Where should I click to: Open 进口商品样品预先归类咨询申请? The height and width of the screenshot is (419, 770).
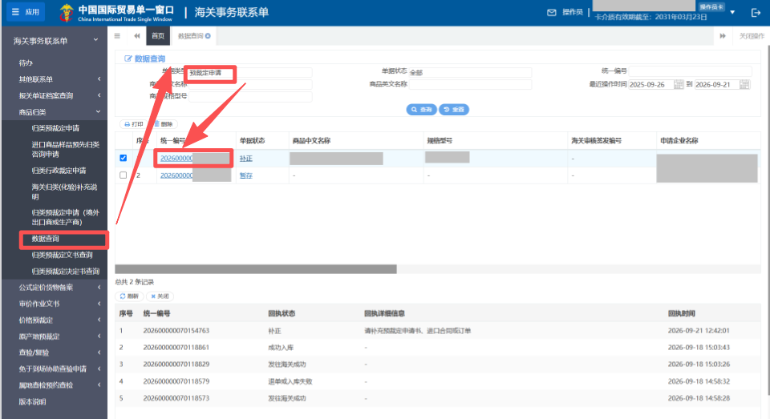pyautogui.click(x=66, y=149)
